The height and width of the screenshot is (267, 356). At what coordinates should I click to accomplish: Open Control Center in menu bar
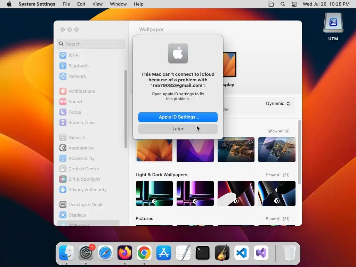point(294,4)
